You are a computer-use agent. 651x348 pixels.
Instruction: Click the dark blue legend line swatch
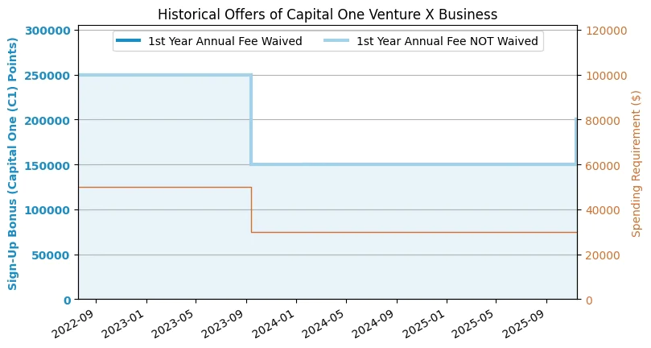[129, 41]
